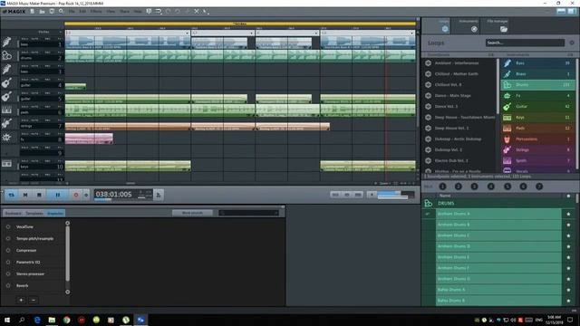Select the keys track 10 instrument icon
This screenshot has height=326, width=580.
6,164
